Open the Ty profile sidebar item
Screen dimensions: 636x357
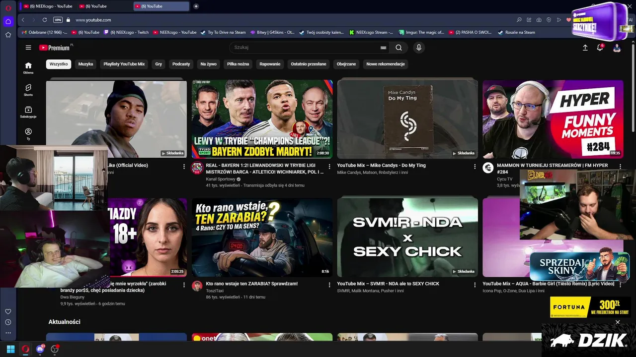click(28, 134)
